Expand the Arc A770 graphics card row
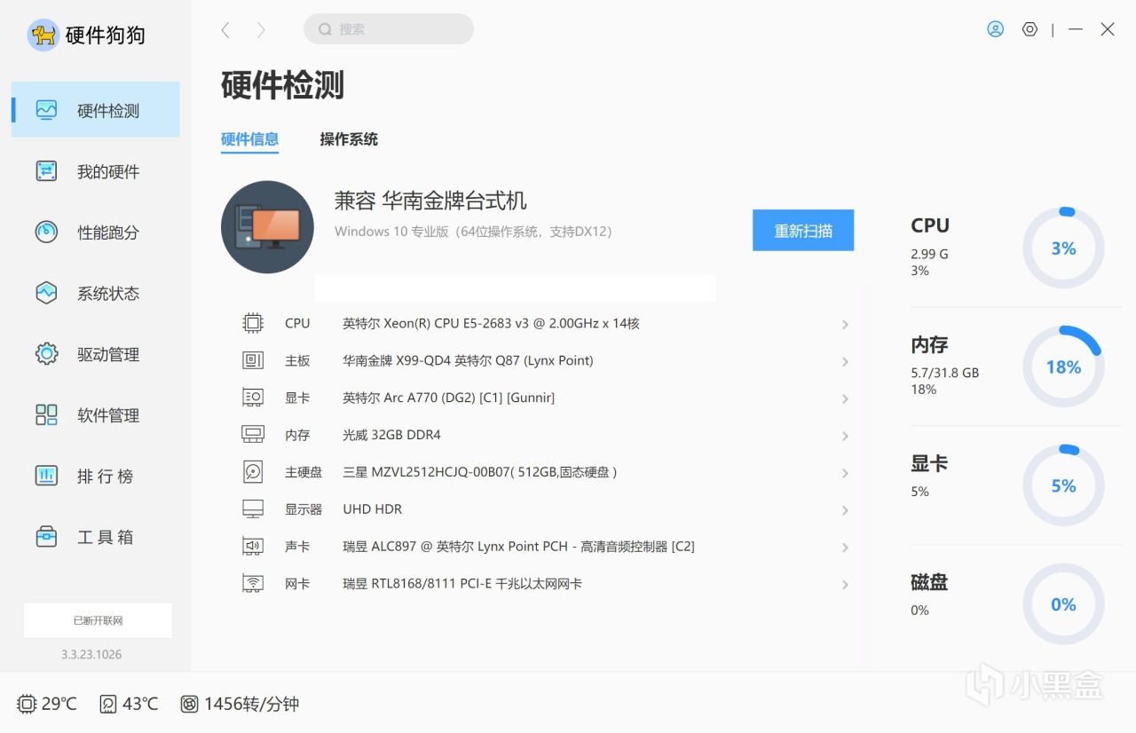This screenshot has width=1136, height=733. click(x=845, y=399)
